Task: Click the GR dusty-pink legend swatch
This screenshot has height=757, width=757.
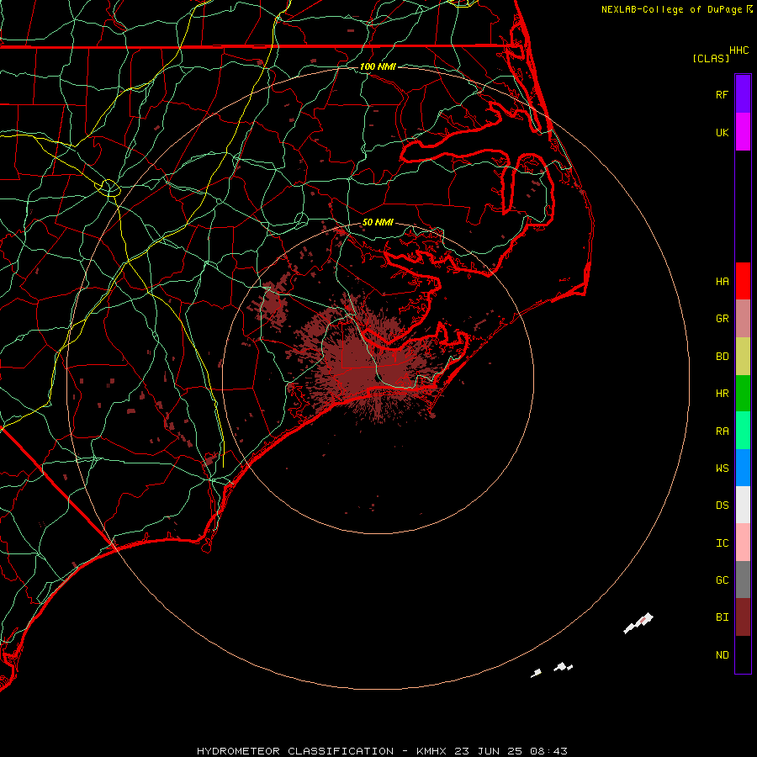Action: [743, 319]
